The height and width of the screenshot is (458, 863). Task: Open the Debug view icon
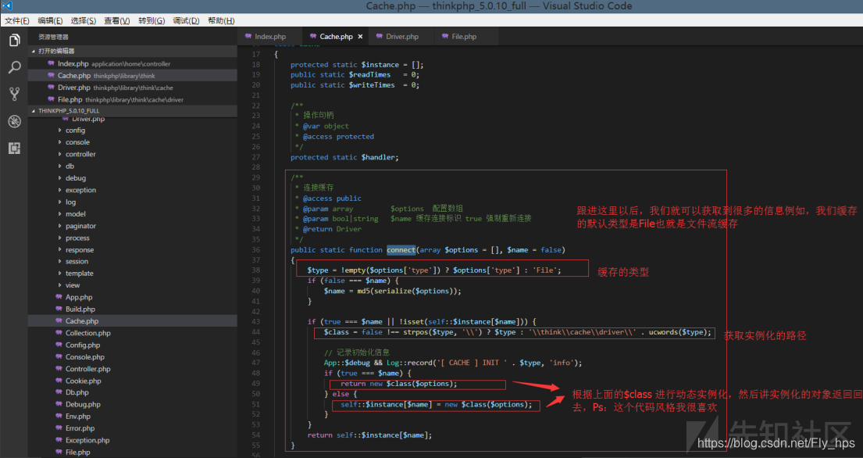pyautogui.click(x=14, y=121)
